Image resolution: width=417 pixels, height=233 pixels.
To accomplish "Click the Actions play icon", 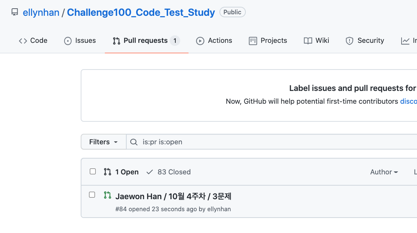I will 200,41.
